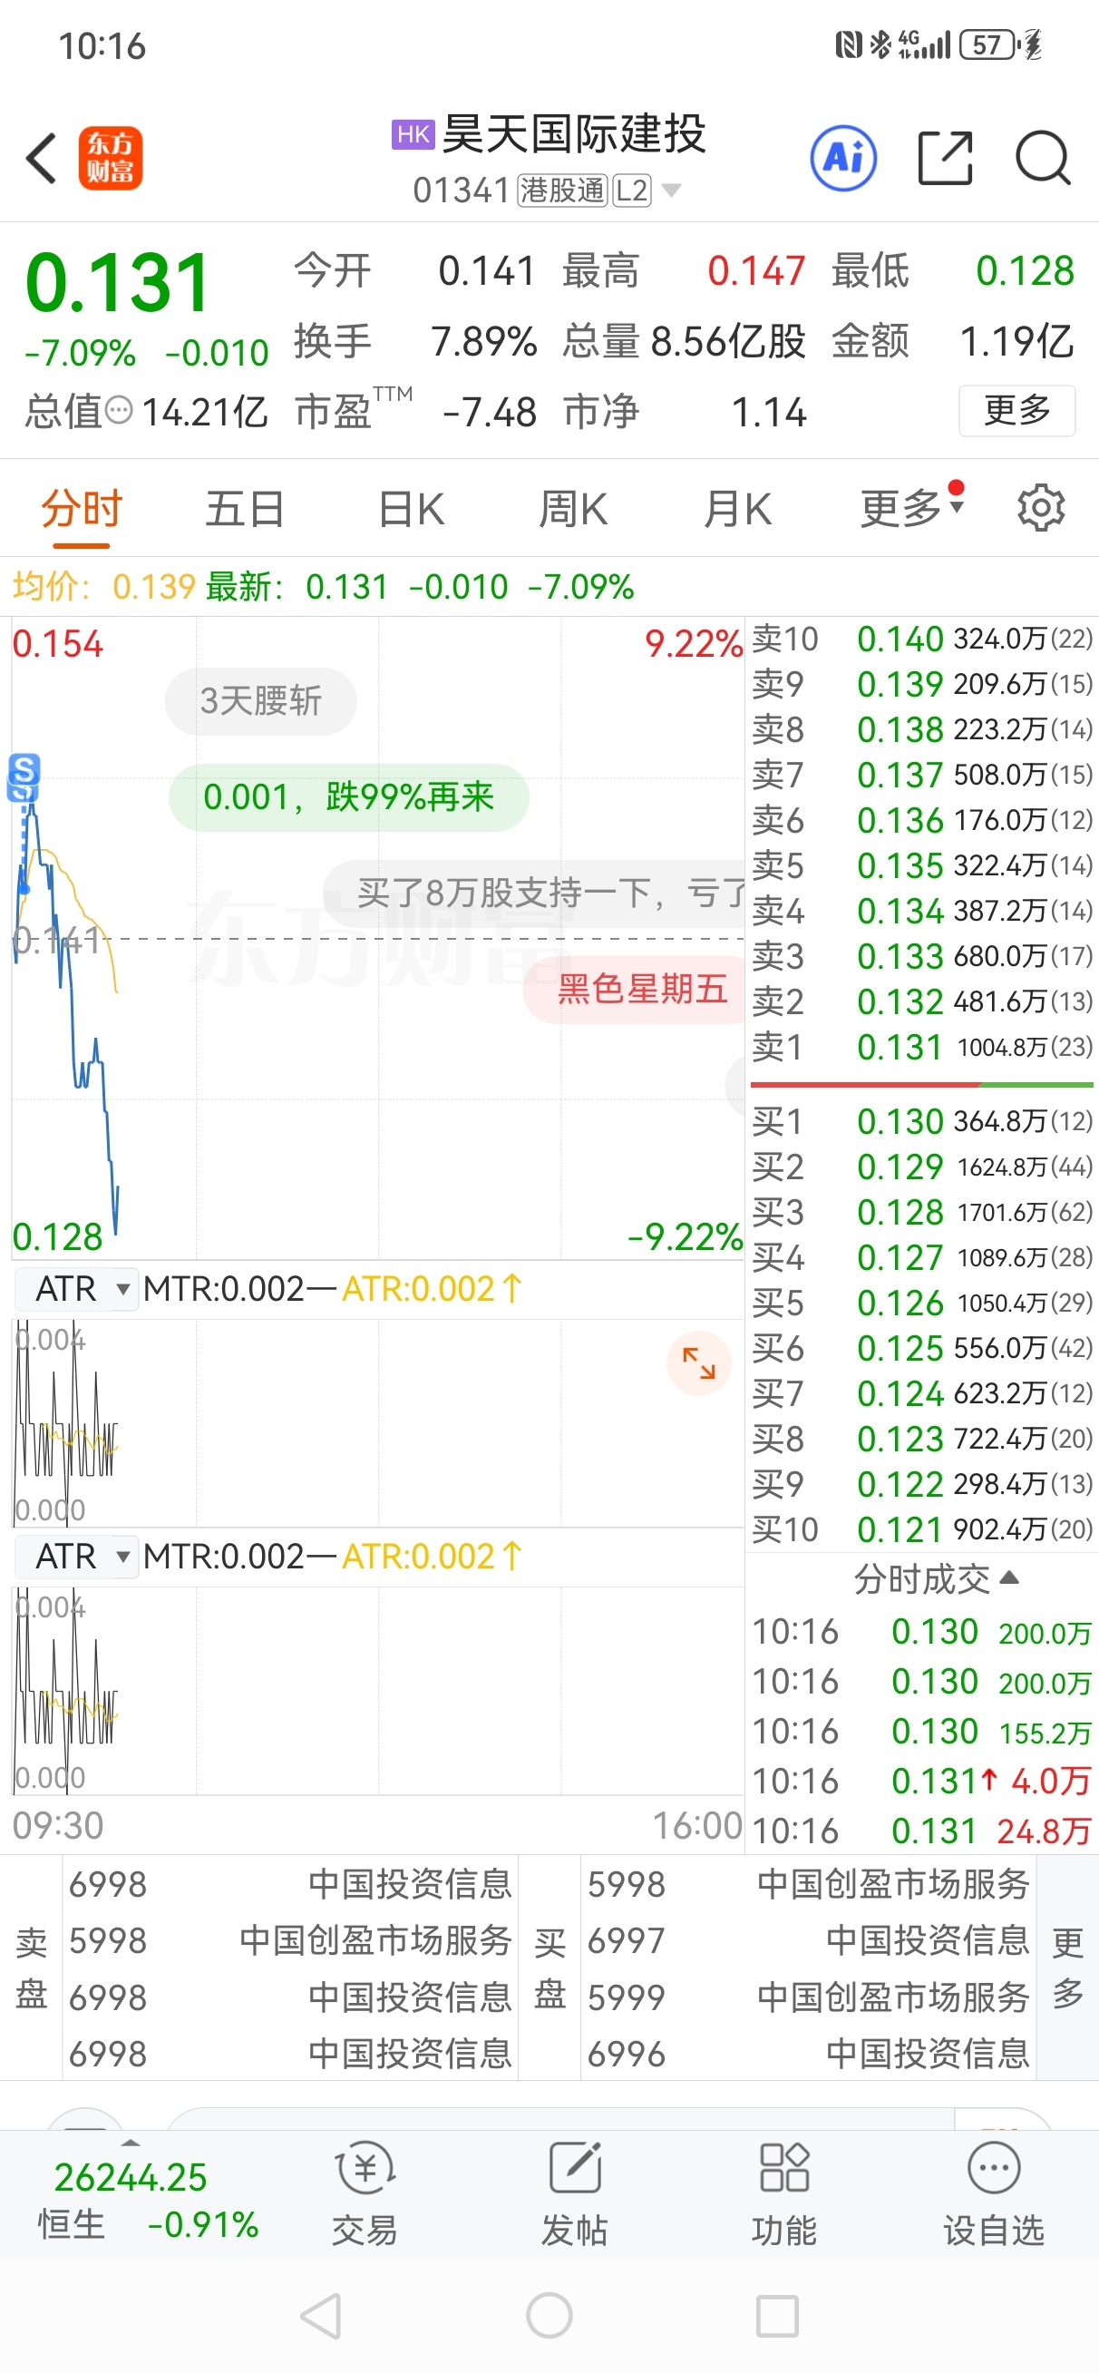Image resolution: width=1099 pixels, height=2373 pixels.
Task: Tap the share/export icon
Action: (945, 159)
